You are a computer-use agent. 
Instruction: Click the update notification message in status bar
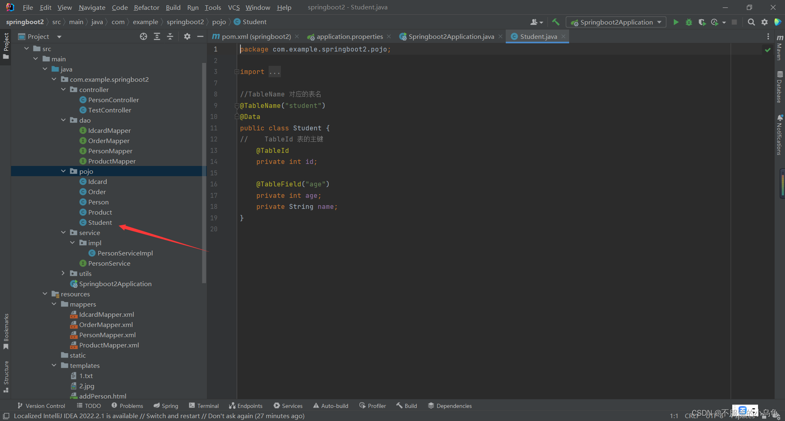pyautogui.click(x=159, y=416)
